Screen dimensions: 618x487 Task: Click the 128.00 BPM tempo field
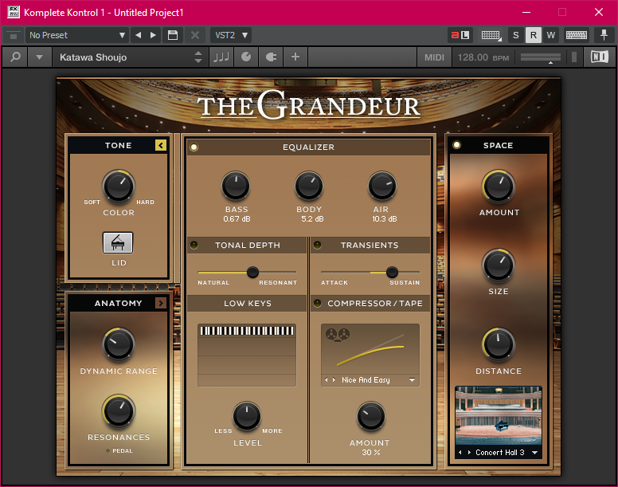(483, 57)
